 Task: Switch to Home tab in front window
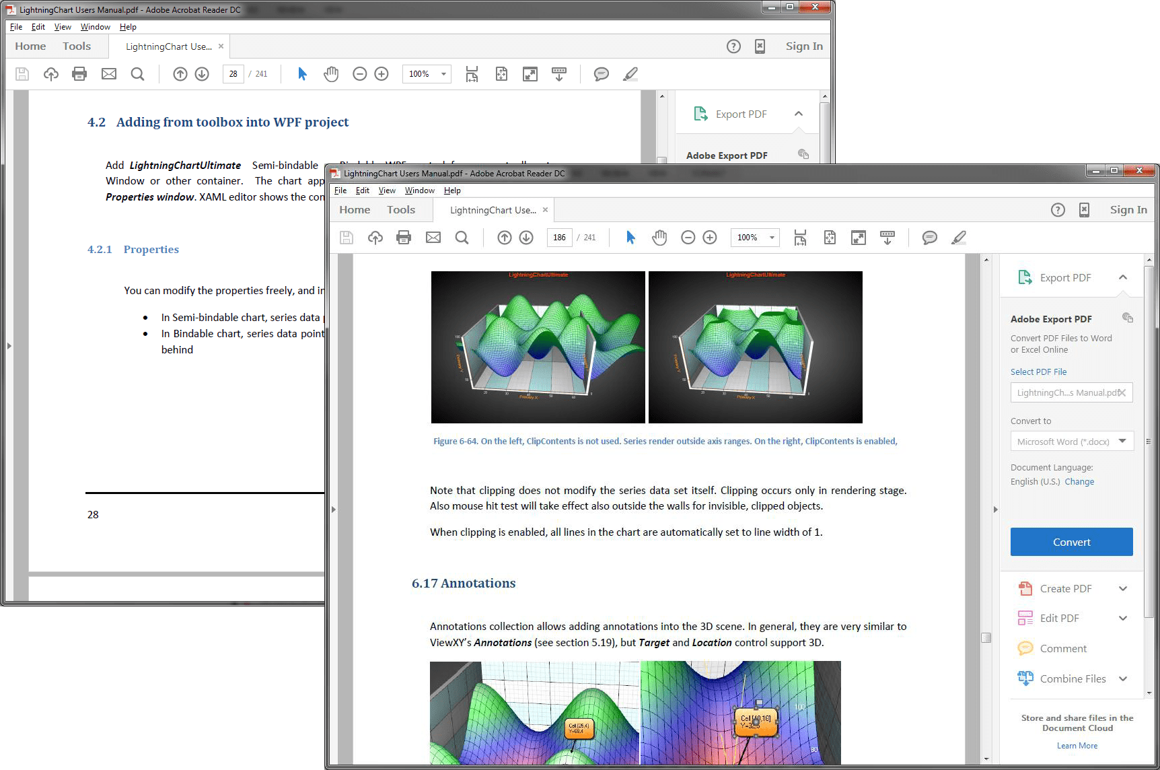[x=355, y=210]
